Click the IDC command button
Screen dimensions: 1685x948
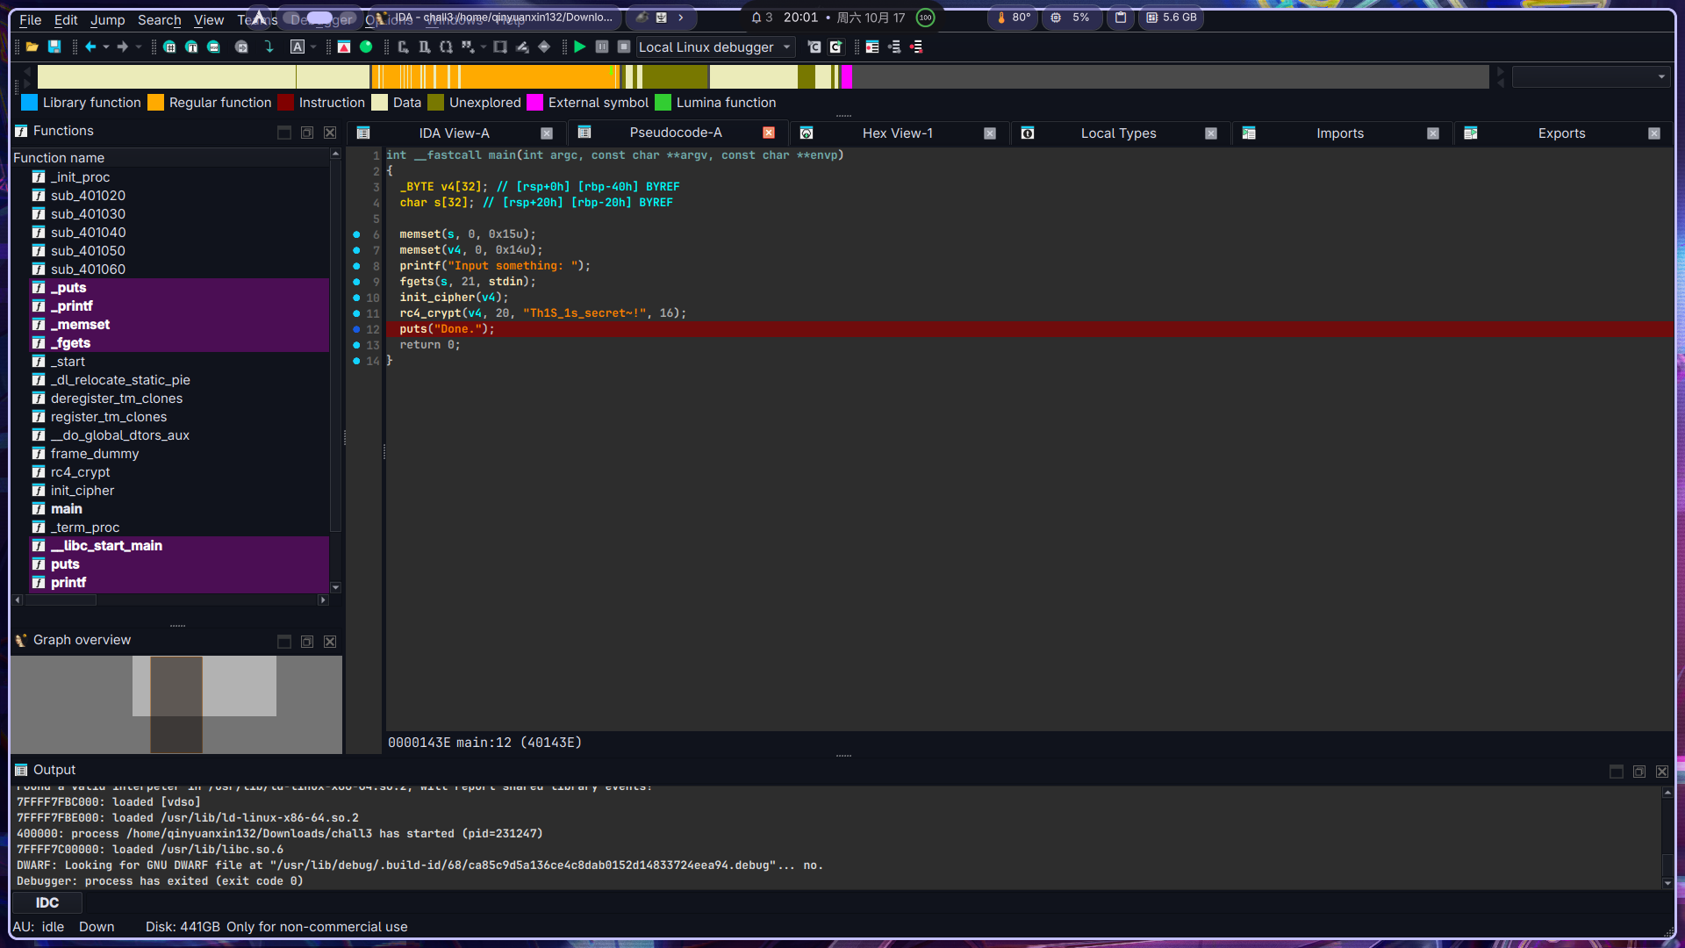(47, 902)
